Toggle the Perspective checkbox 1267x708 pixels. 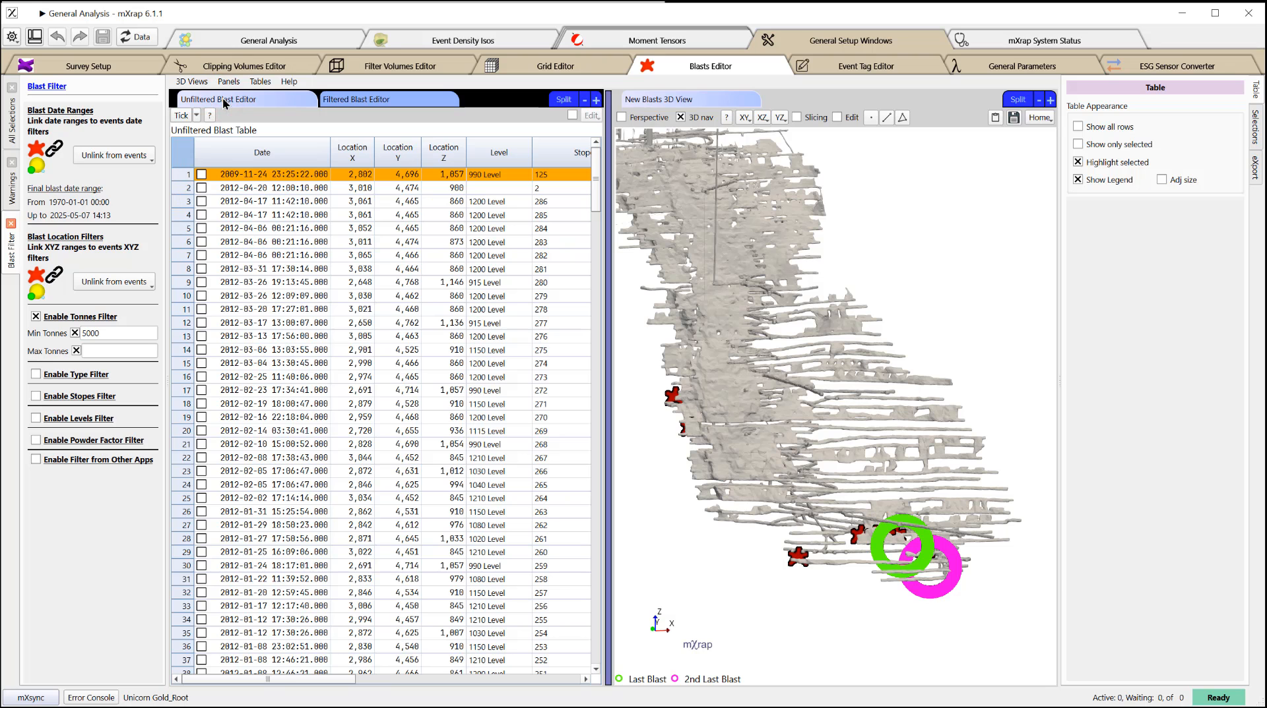click(x=622, y=117)
